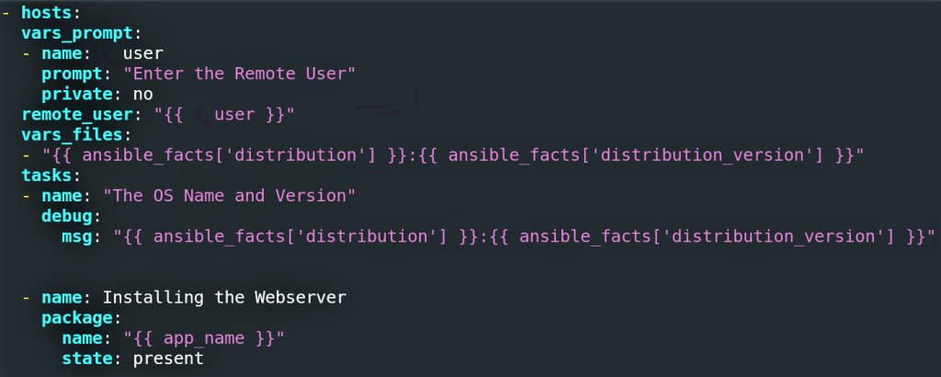Click the msg key under debug
Image resolution: width=941 pixels, height=377 pixels.
[x=75, y=235]
